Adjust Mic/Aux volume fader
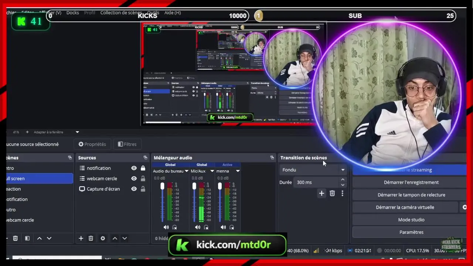473x266 pixels. 194,187
